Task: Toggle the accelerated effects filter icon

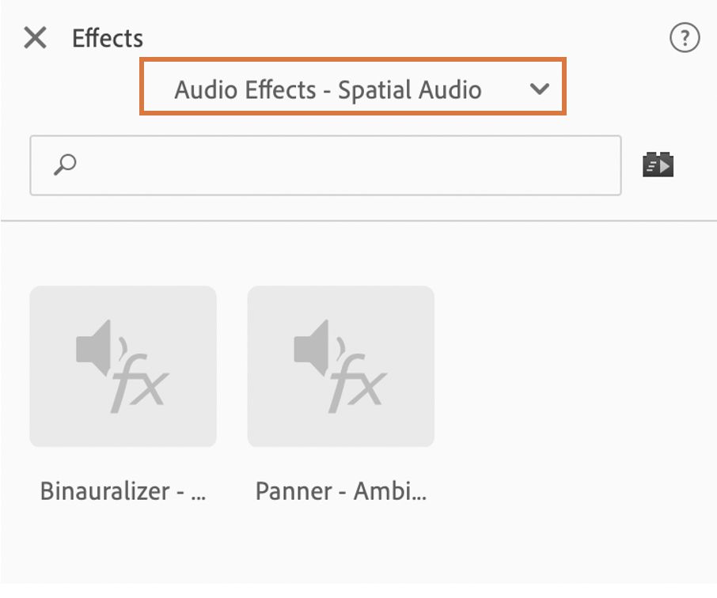Action: (x=658, y=165)
